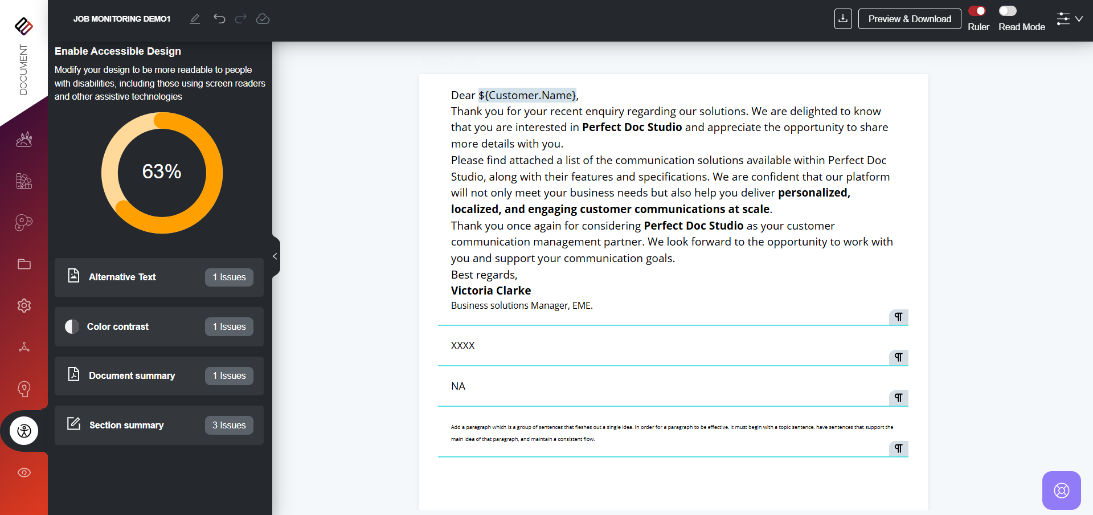Viewport: 1093px width, 515px height.
Task: Click the undo arrow icon
Action: point(219,19)
